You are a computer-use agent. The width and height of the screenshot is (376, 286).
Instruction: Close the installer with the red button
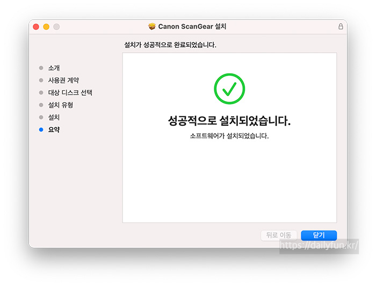36,27
